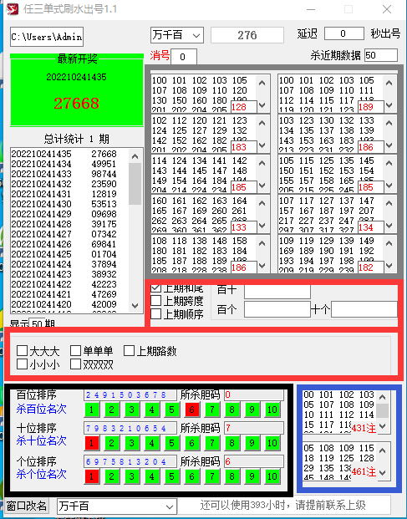Click the 十个 input field

tap(364, 309)
